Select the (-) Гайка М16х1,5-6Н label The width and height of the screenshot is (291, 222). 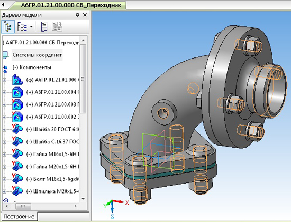(x=53, y=154)
